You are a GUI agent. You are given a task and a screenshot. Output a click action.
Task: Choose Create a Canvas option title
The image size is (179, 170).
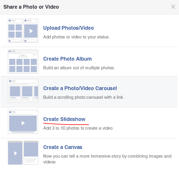click(63, 147)
